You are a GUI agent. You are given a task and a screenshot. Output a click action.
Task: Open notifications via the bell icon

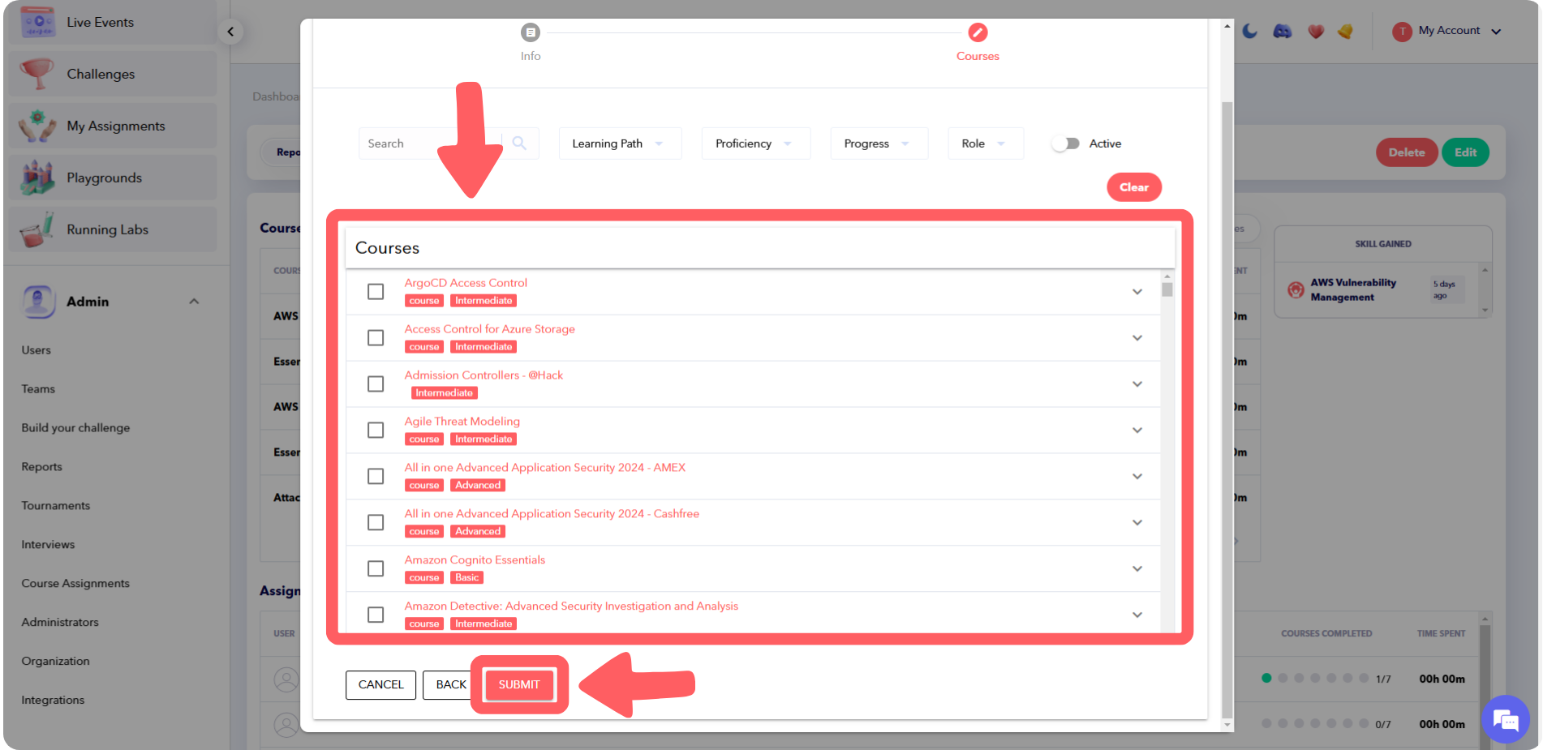(1345, 31)
